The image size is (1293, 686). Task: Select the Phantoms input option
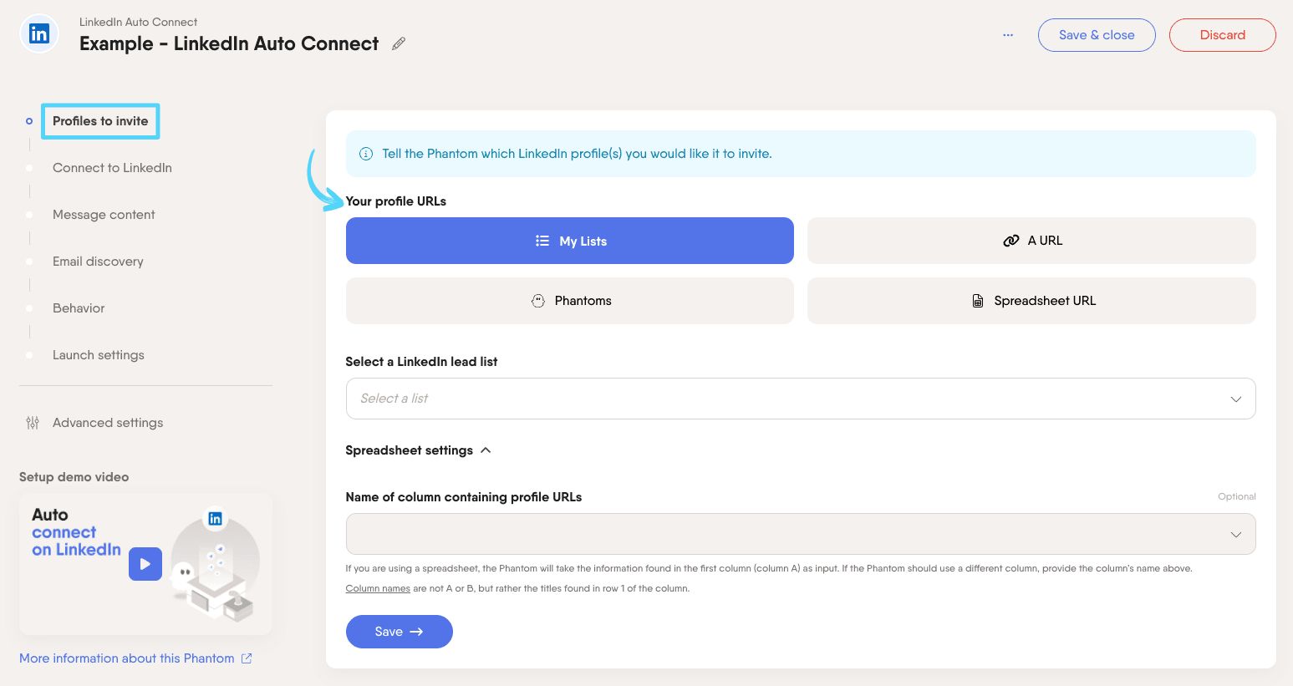point(569,301)
